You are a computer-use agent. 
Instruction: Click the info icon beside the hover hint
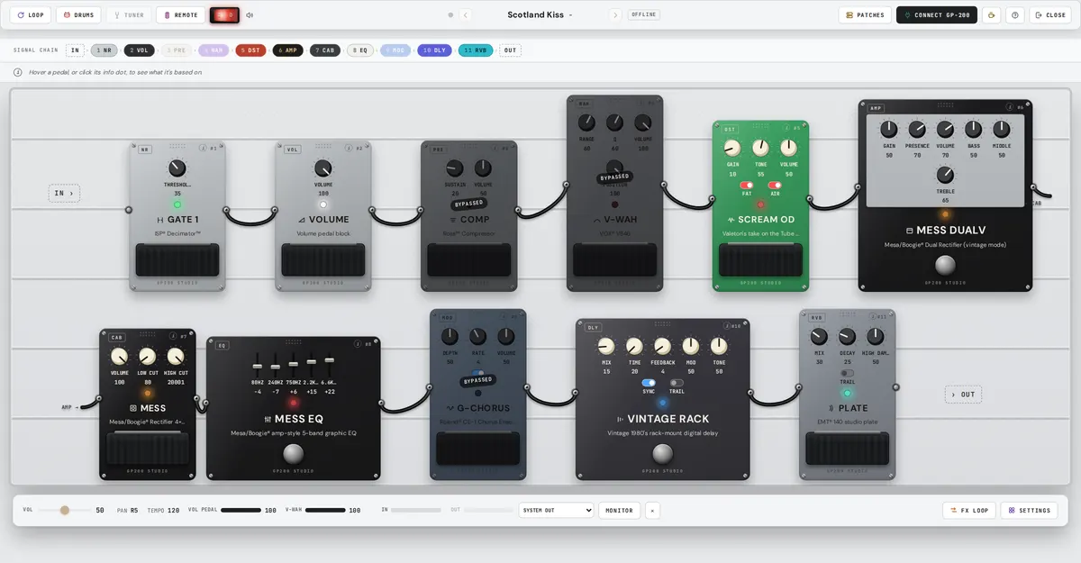(18, 72)
